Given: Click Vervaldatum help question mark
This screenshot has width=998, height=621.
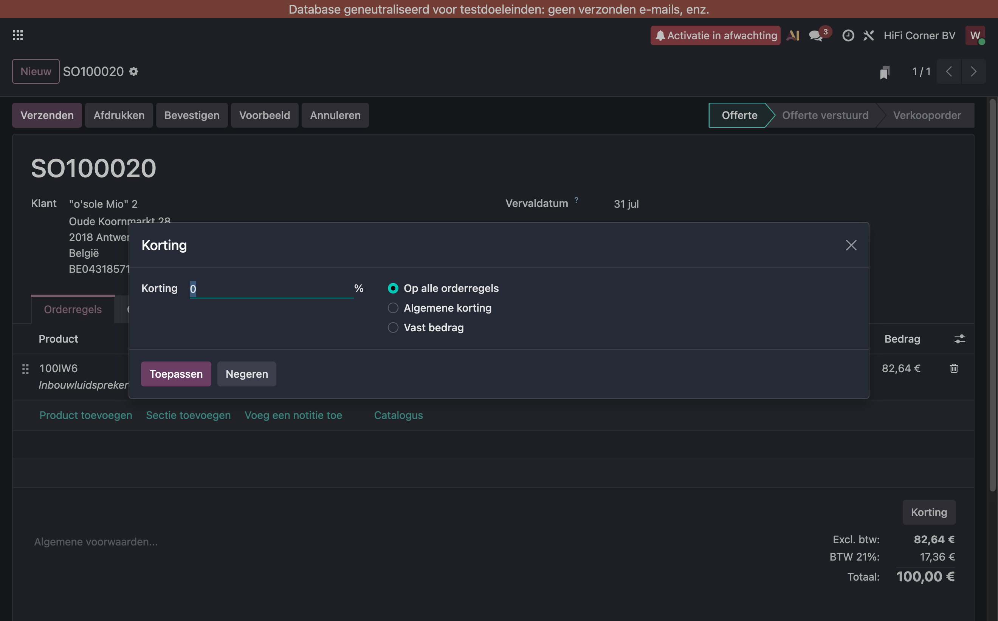Looking at the screenshot, I should (576, 200).
